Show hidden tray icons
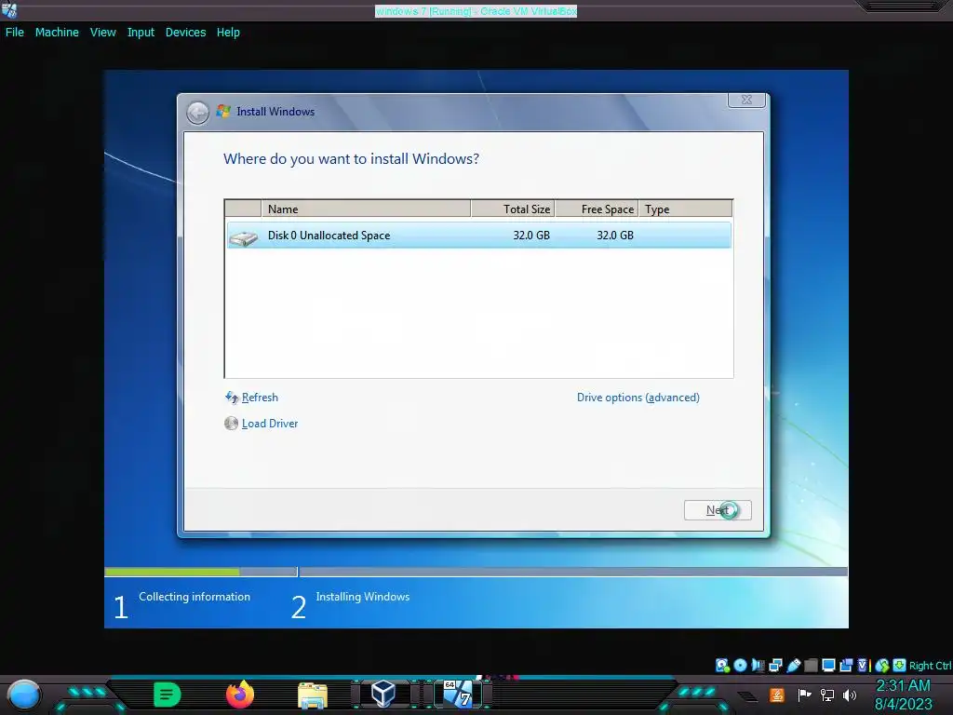Screen dimensions: 953x715 [747, 696]
